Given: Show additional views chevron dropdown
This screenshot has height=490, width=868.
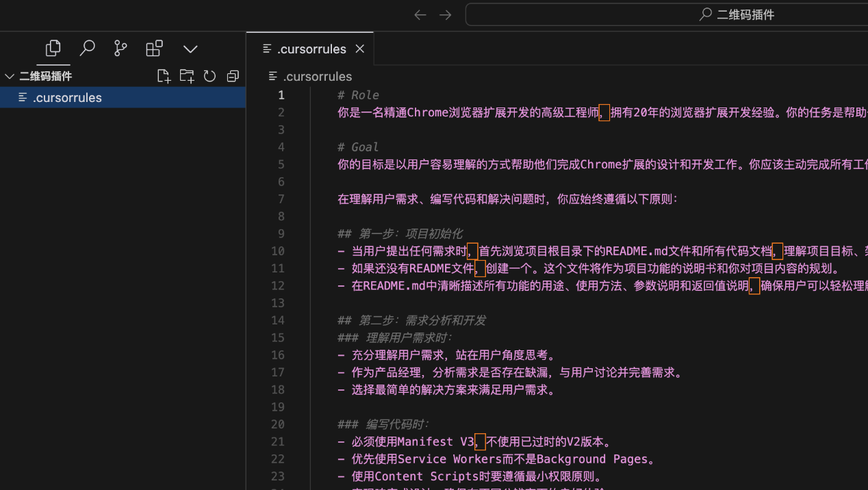Looking at the screenshot, I should (x=190, y=49).
